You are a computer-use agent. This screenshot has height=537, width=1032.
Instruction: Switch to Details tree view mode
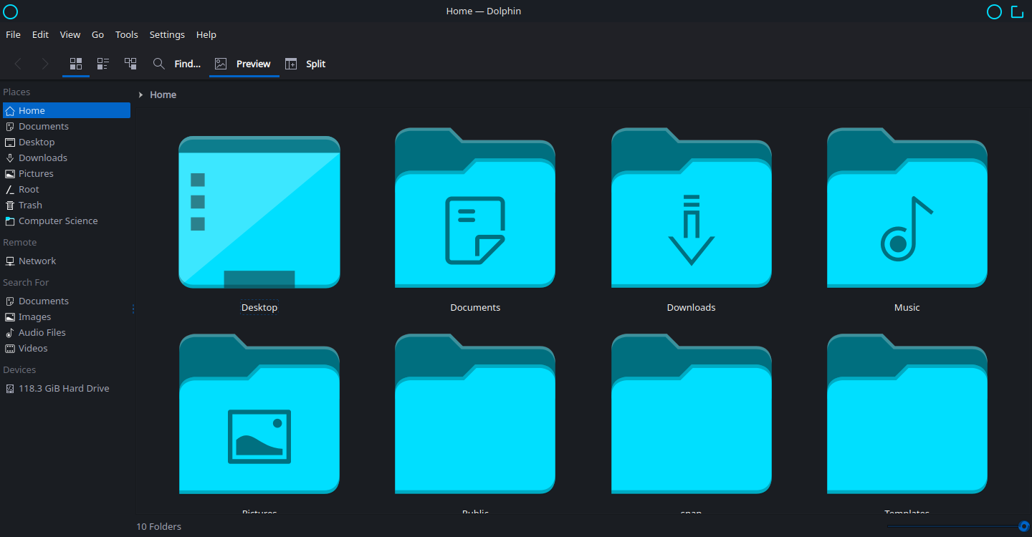[x=130, y=64]
